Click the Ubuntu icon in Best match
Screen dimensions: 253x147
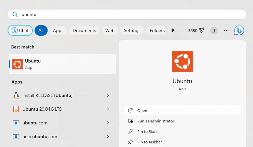click(x=17, y=64)
